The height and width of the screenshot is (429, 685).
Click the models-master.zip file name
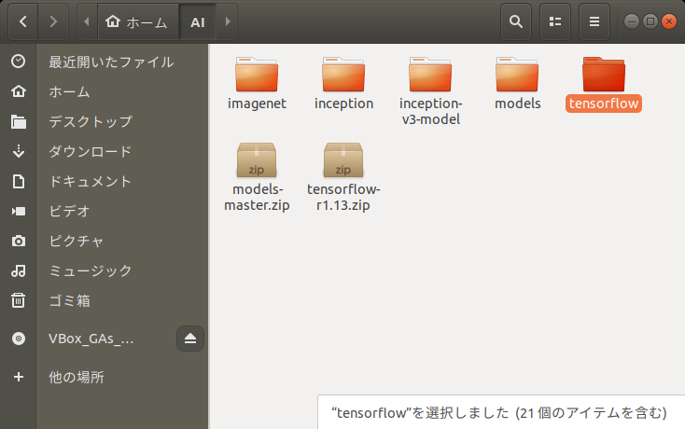point(257,198)
